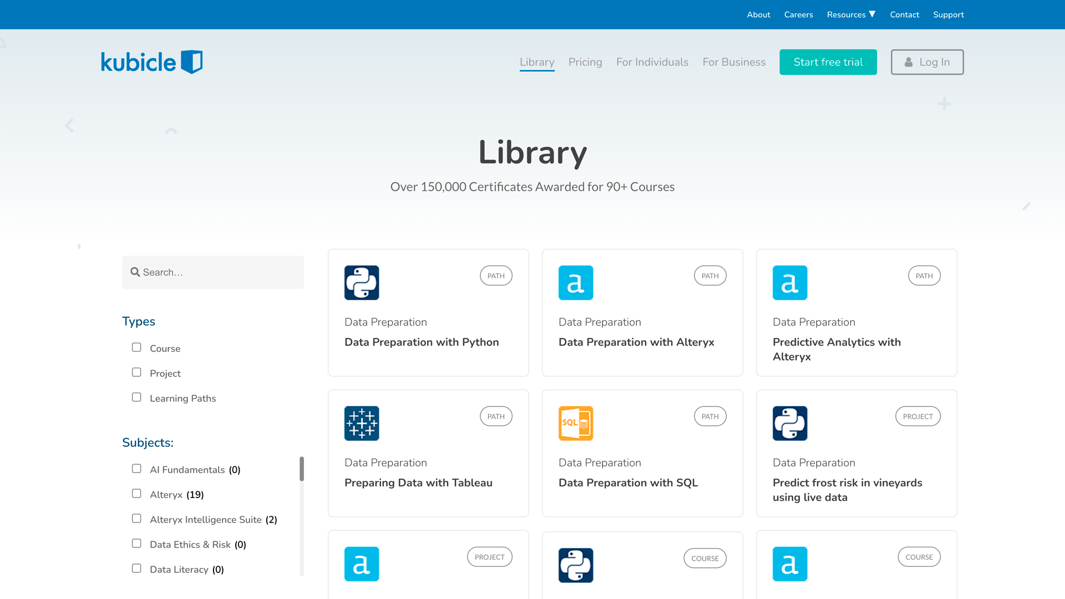
Task: Check the Learning Paths filter
Action: coord(136,397)
